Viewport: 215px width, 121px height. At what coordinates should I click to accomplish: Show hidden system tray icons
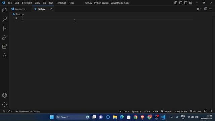(x=172, y=117)
